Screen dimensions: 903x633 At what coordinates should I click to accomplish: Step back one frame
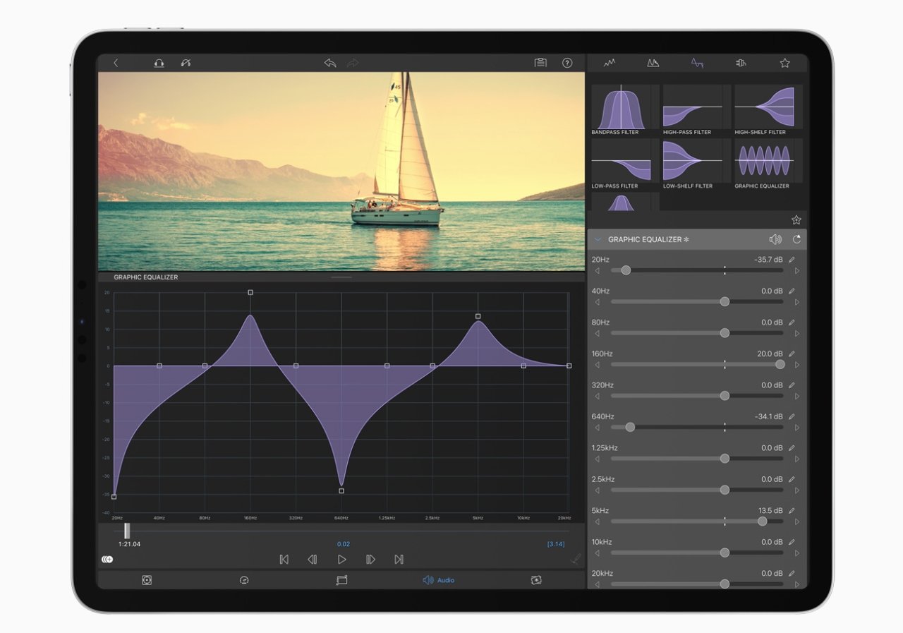pos(312,560)
